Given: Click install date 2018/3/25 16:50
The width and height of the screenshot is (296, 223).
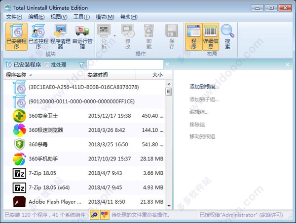Looking at the screenshot, I should 108,144.
